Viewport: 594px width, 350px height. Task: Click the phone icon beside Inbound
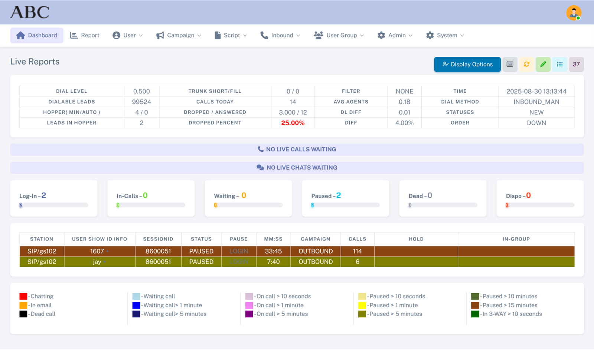264,35
